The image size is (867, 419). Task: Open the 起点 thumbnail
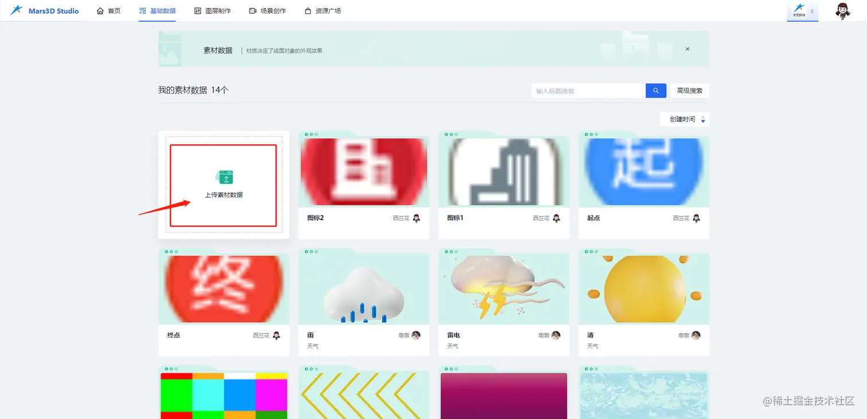[644, 172]
